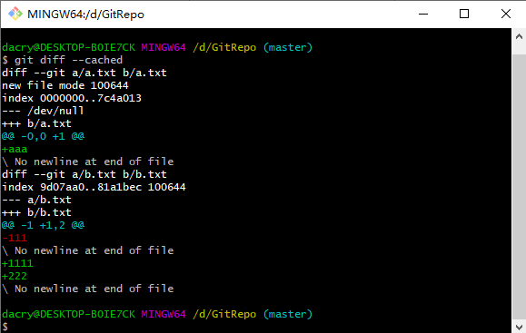Click the 'diff --git a/b.txt b/b.txt' line
Screen dimensions: 526x333
pos(84,174)
